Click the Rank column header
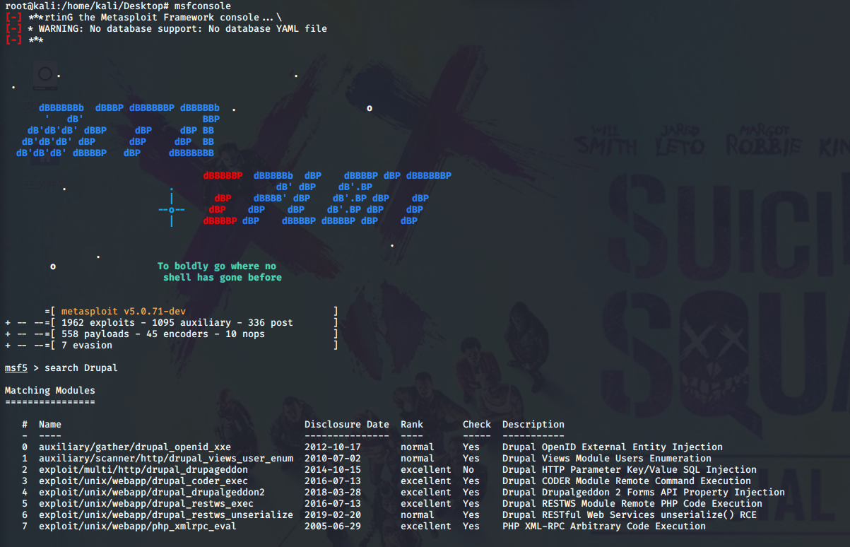 coord(412,424)
